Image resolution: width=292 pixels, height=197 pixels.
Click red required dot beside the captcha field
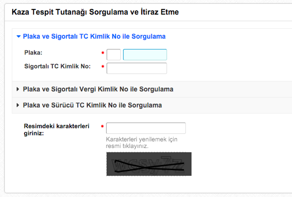[x=102, y=126]
